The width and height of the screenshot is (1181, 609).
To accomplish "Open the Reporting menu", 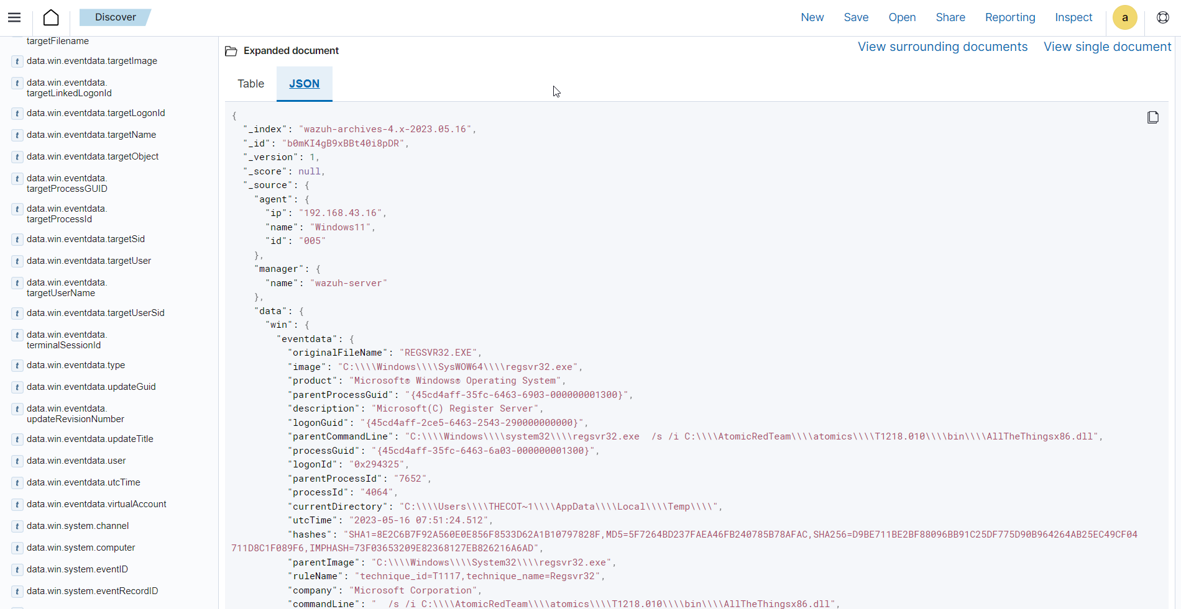I will pyautogui.click(x=1010, y=17).
